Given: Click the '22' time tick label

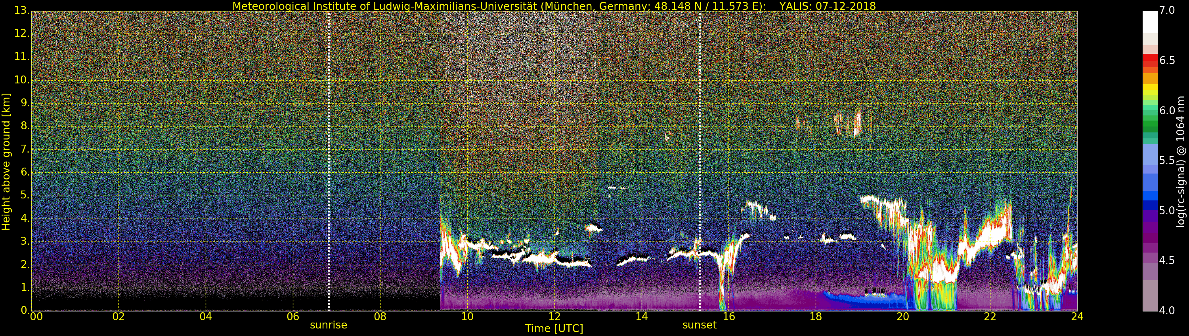Looking at the screenshot, I should (x=990, y=317).
